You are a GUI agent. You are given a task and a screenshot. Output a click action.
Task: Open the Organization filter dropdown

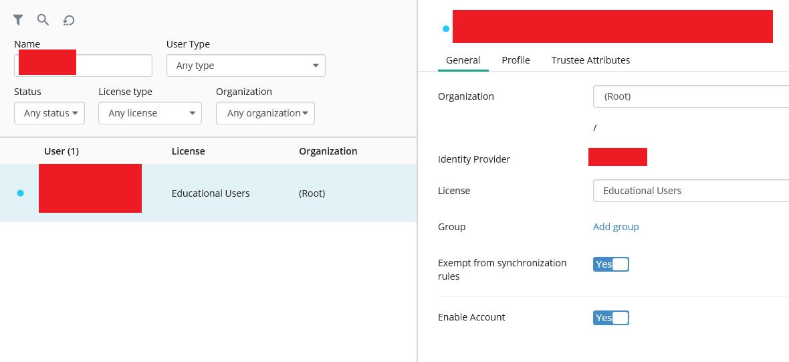[265, 113]
